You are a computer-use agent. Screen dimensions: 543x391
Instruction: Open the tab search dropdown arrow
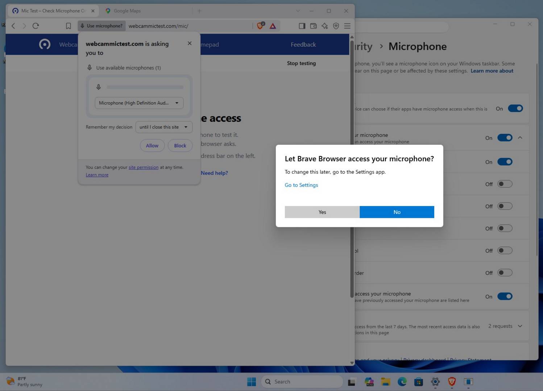(x=298, y=11)
